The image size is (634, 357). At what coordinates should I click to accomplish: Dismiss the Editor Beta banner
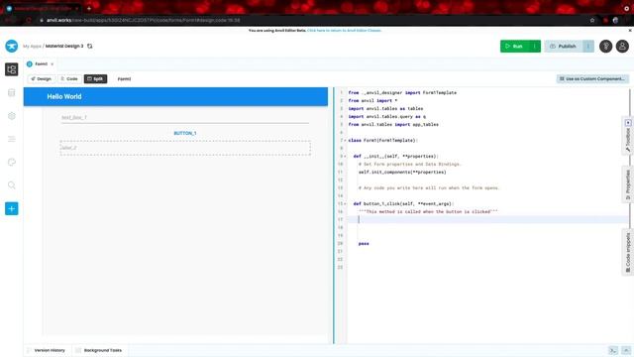[630, 31]
